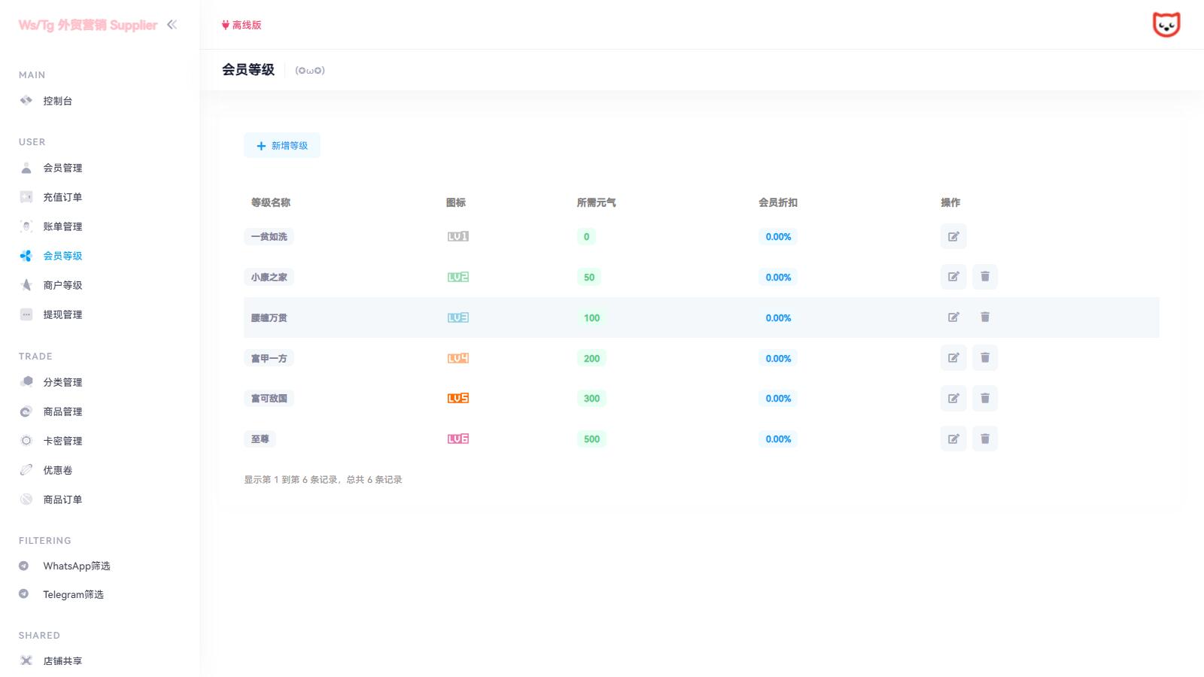Collapse the sidebar with double-chevron
The image size is (1204, 677).
(x=172, y=25)
